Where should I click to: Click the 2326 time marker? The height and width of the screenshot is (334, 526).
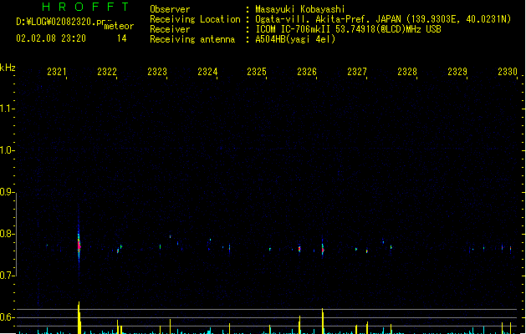pyautogui.click(x=307, y=72)
